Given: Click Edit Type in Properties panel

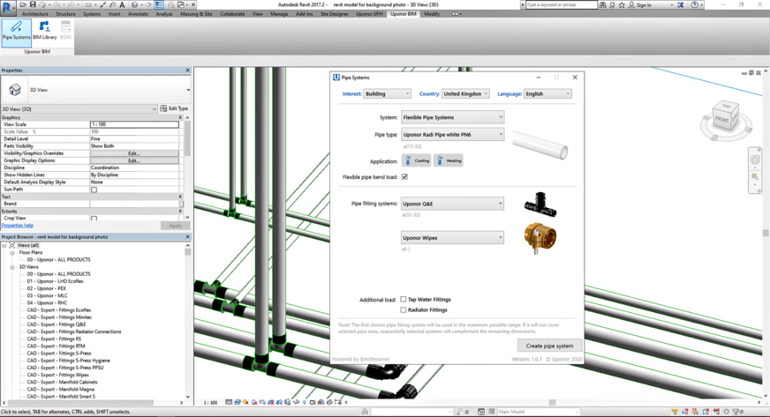Looking at the screenshot, I should point(174,108).
